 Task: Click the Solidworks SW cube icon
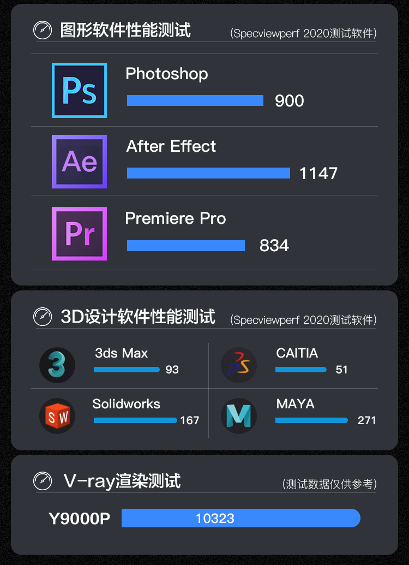pos(57,416)
